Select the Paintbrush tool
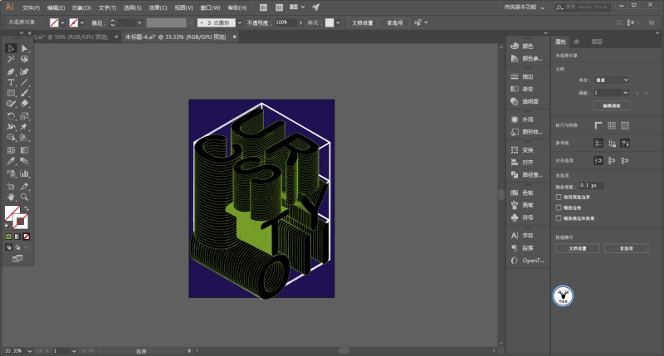This screenshot has height=356, width=664. coord(25,93)
